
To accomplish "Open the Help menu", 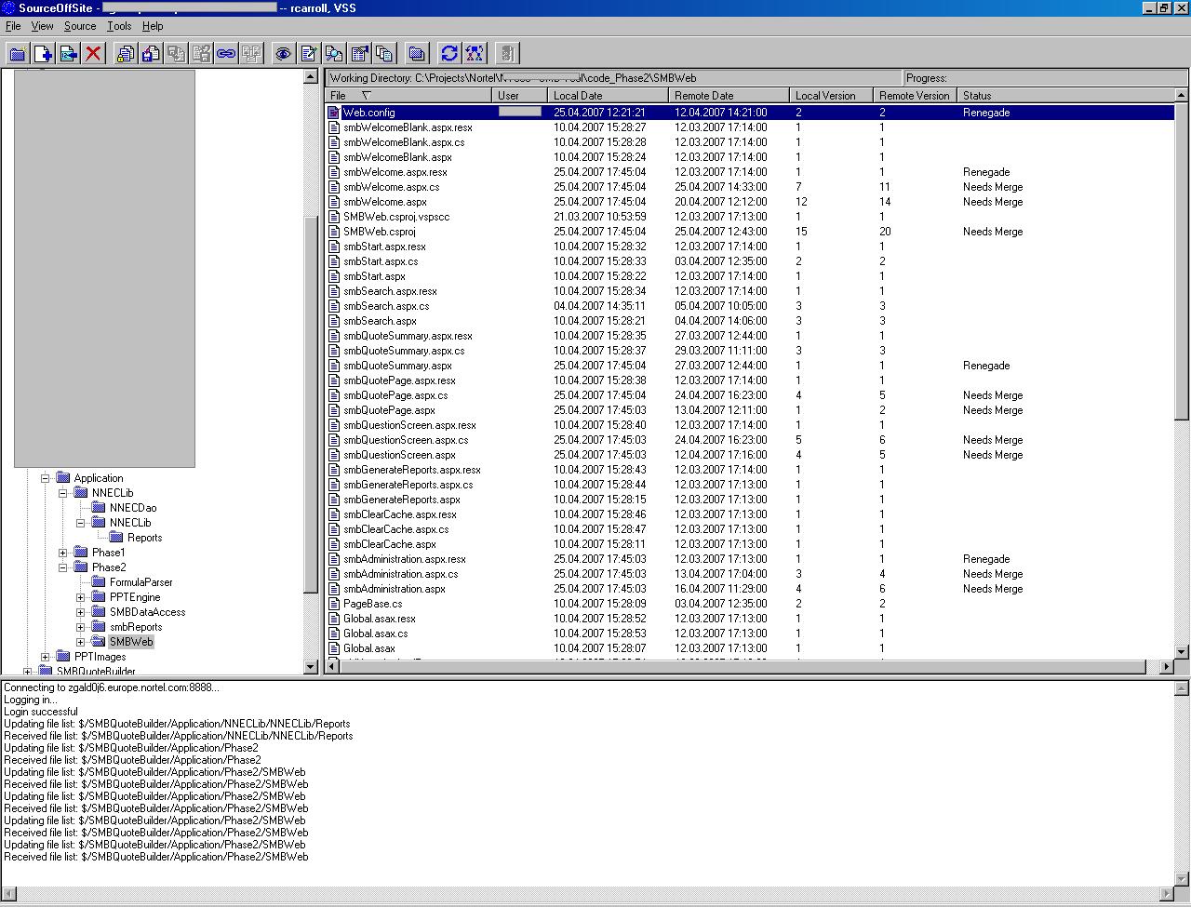I will [x=153, y=26].
